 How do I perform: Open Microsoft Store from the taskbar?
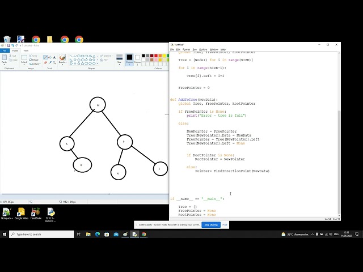[107, 234]
